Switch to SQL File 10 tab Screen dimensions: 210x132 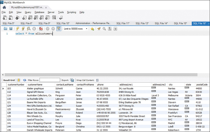point(63,23)
